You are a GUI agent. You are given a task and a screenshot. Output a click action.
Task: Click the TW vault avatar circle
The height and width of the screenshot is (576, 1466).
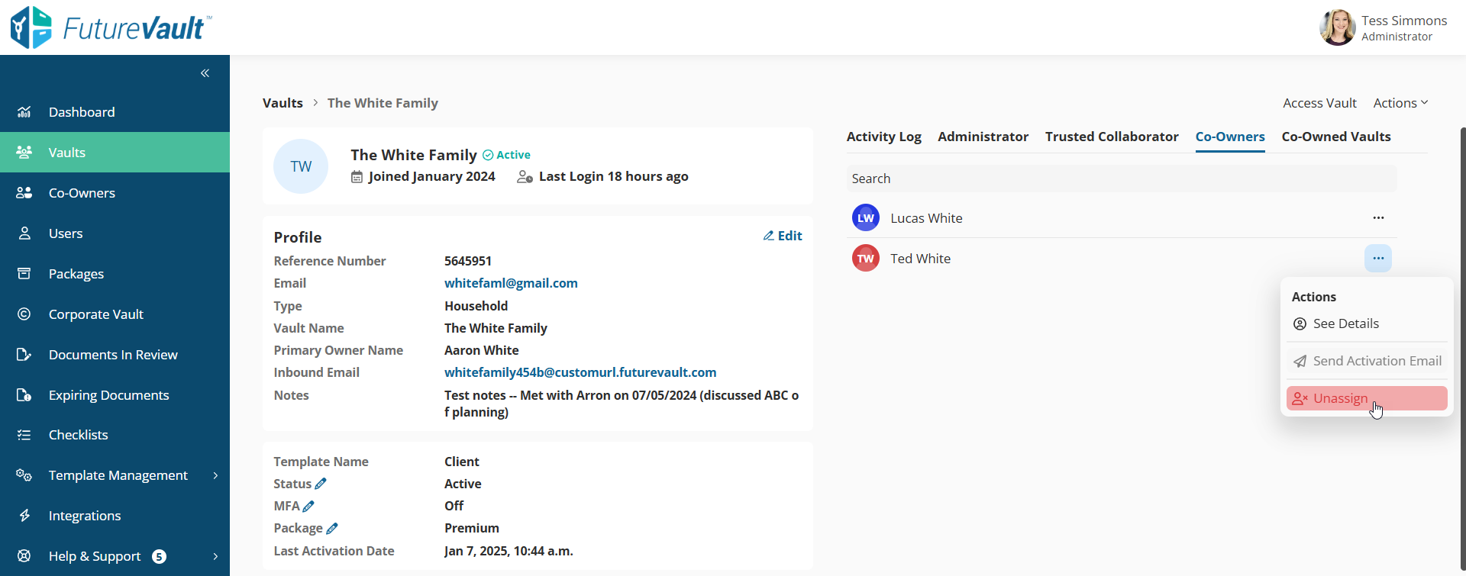point(301,166)
